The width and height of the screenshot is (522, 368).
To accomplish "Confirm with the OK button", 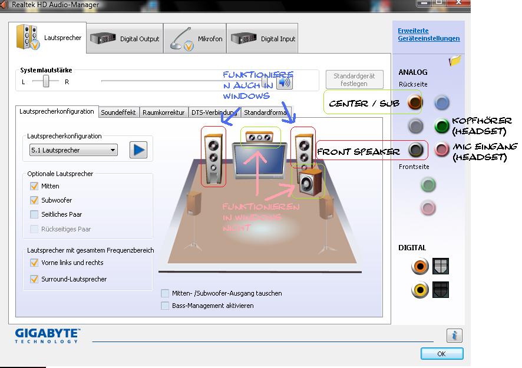I will (442, 354).
